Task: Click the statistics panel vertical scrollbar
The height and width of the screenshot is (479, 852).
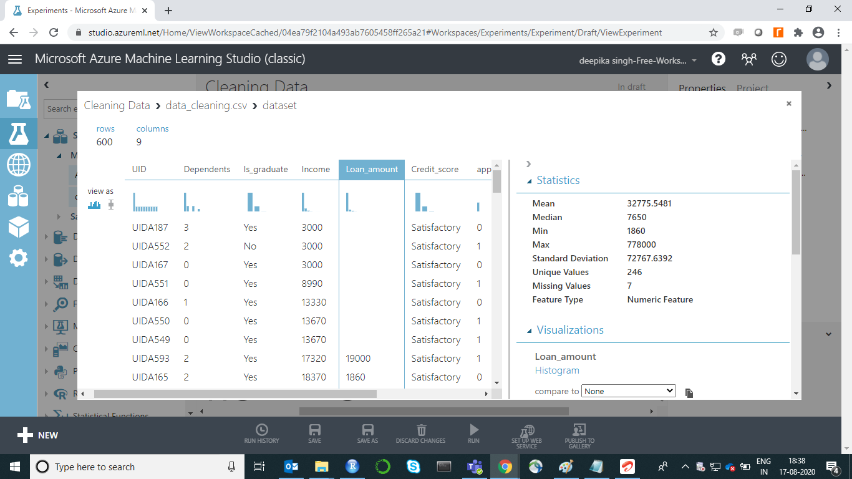Action: (x=796, y=212)
